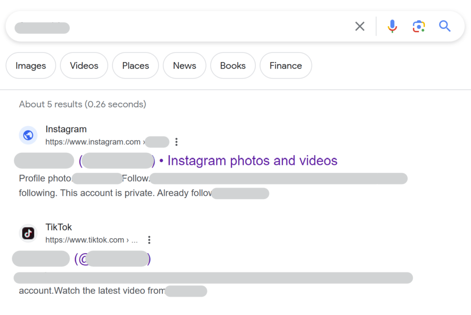Viewport: 471px width, 315px height.
Task: Click the 'Instagram' site name above the result
Action: pyautogui.click(x=66, y=129)
